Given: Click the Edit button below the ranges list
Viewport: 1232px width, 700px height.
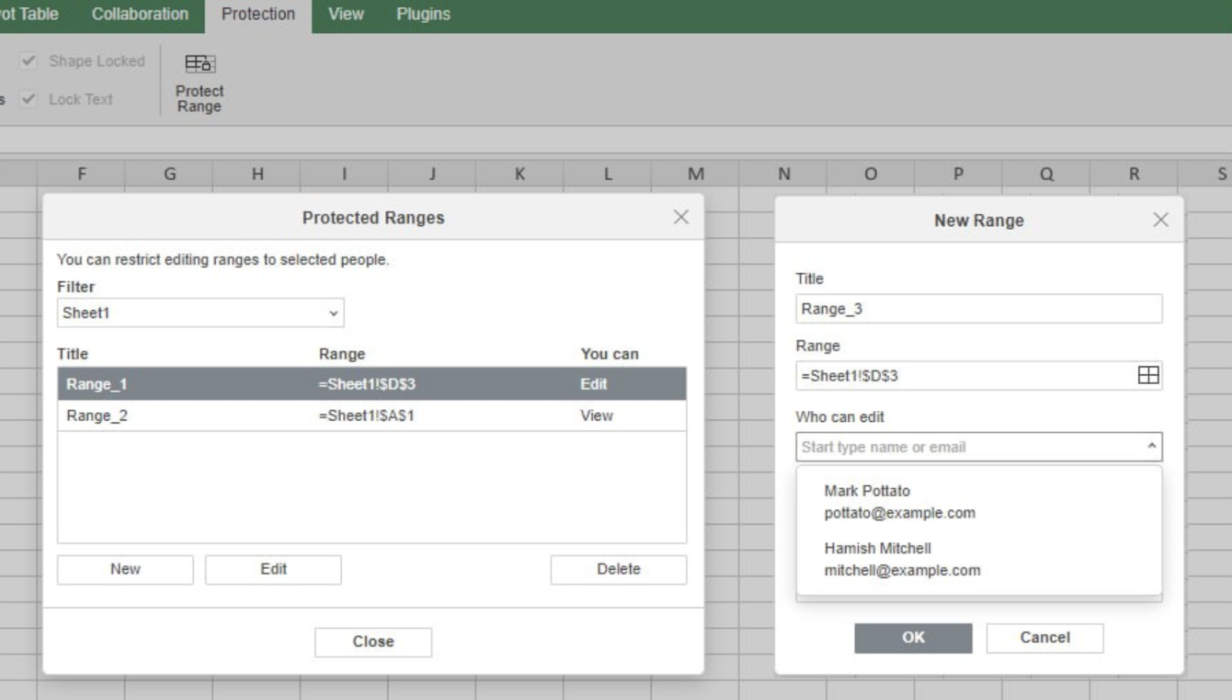Looking at the screenshot, I should tap(273, 569).
